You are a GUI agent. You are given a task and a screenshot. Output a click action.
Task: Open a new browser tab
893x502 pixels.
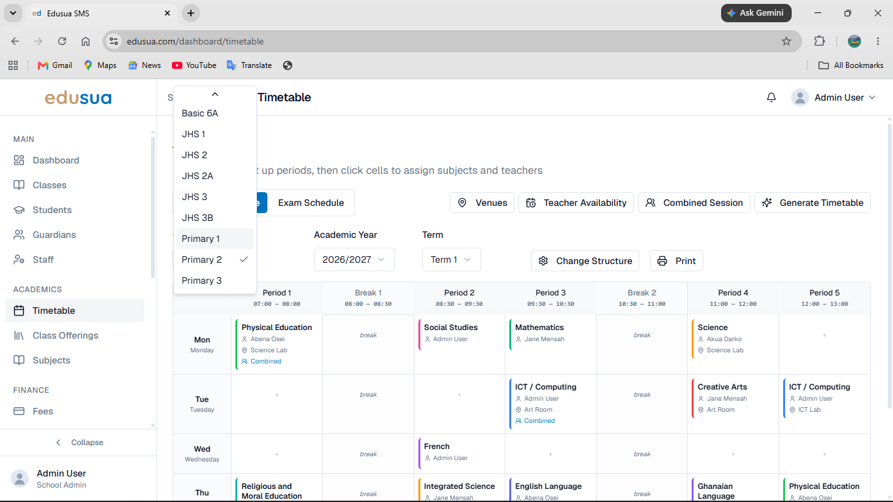[x=191, y=13]
